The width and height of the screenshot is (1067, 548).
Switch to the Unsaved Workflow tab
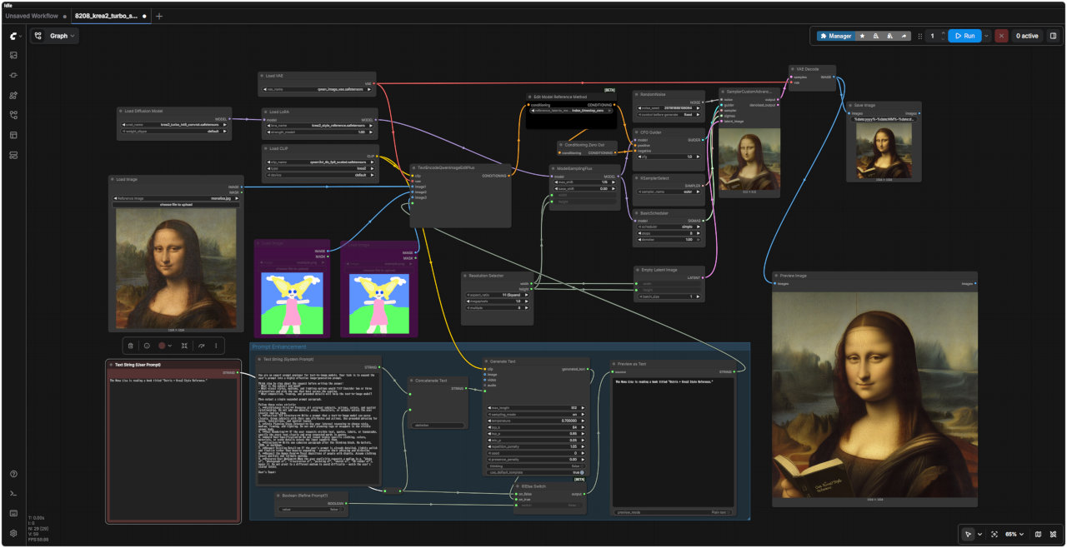(x=33, y=16)
